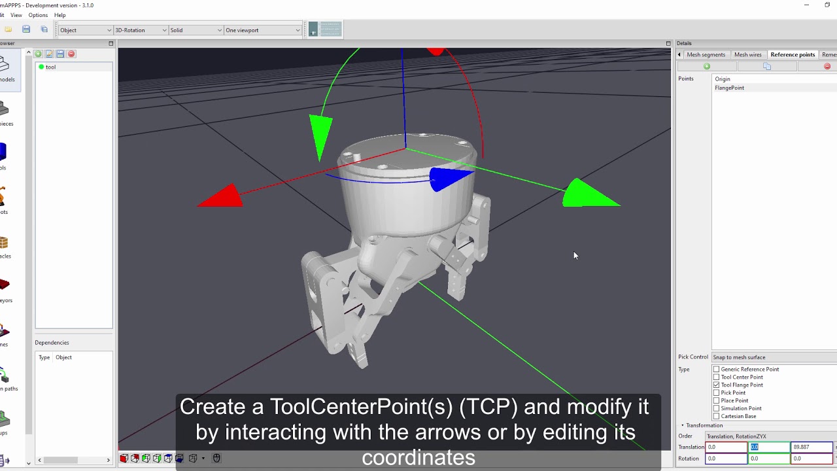Enable the Generic Reference Point checkbox
Screen dimensions: 837x471
click(x=716, y=370)
